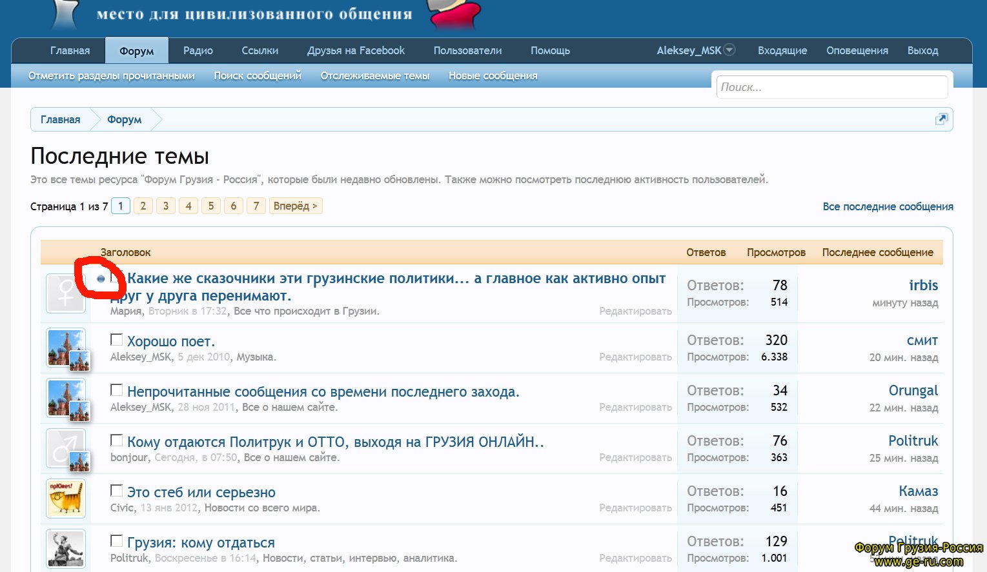
Task: Click the avatar beside the Хорошо поет thread
Action: [66, 348]
